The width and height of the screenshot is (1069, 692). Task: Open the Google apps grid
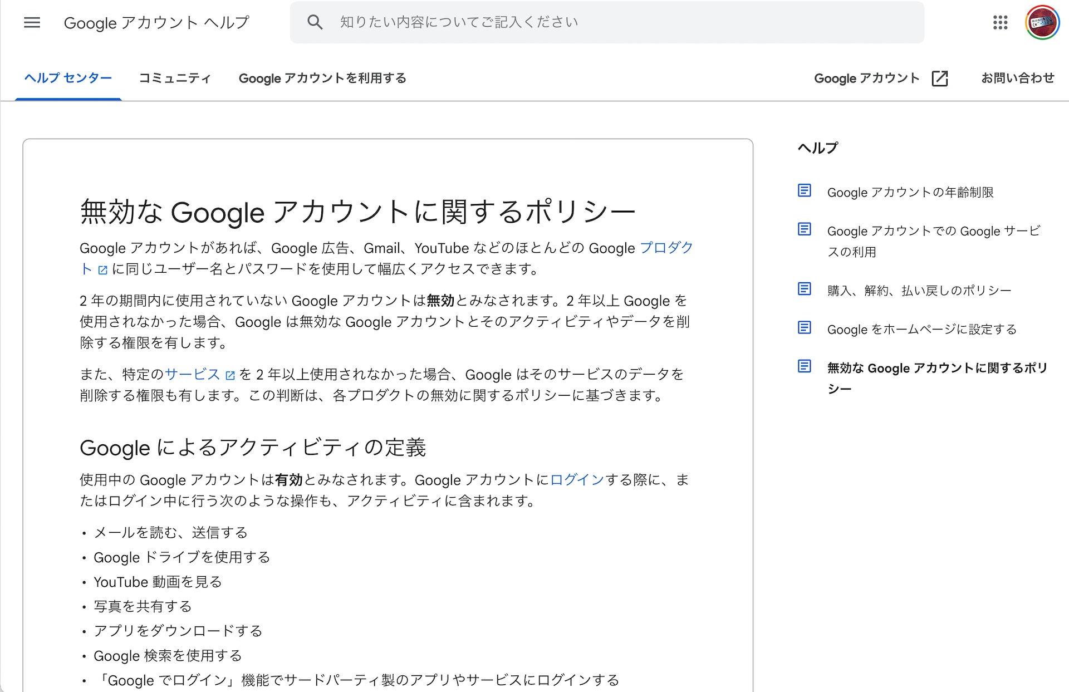click(1000, 22)
